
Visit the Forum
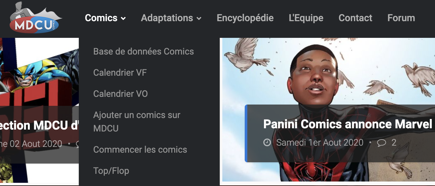[x=401, y=18]
